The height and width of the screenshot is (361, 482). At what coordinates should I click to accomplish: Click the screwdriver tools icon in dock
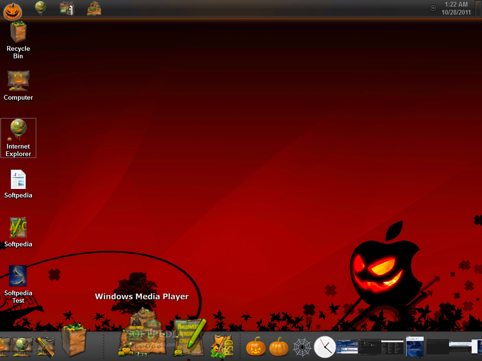[45, 346]
